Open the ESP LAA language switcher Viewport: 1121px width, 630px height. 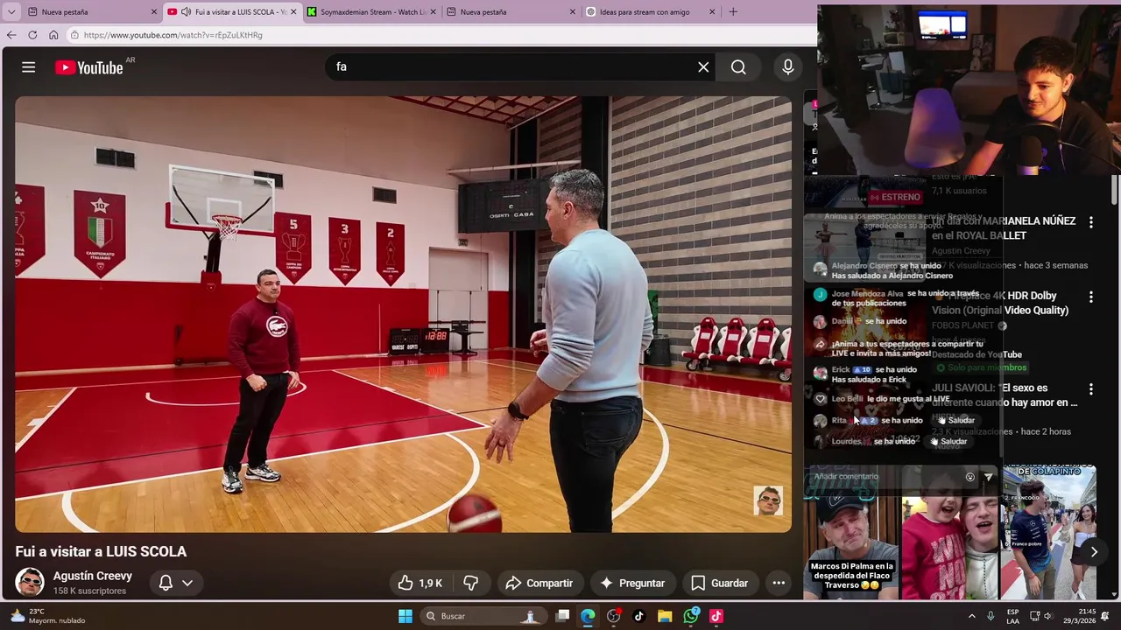pos(1012,616)
